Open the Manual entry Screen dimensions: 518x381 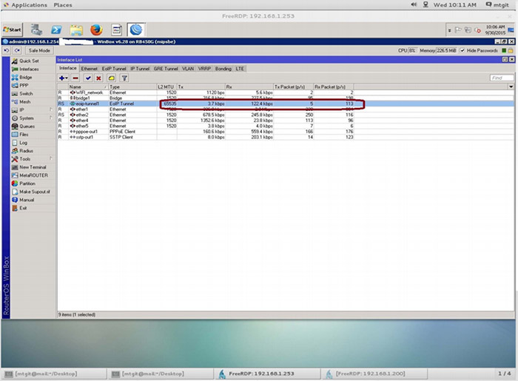(27, 200)
